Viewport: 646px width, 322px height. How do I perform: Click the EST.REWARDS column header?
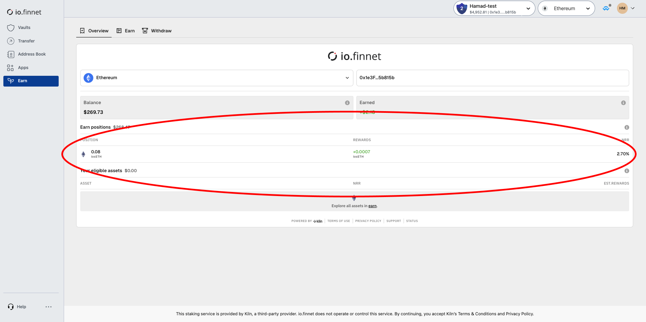click(x=616, y=184)
